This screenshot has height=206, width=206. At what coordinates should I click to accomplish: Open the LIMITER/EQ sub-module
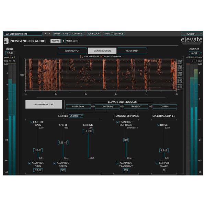click(x=107, y=106)
